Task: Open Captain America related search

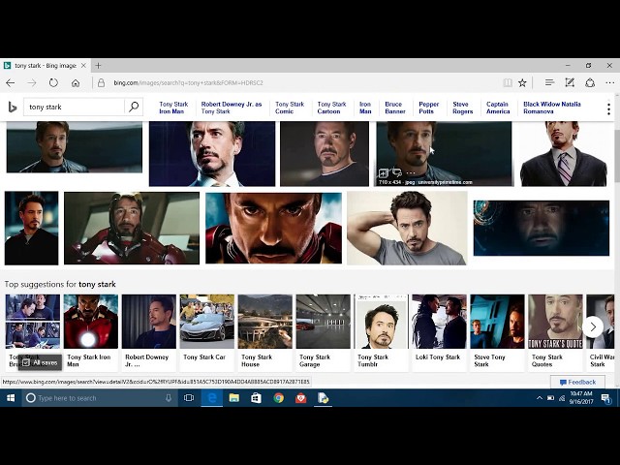Action: coord(498,108)
